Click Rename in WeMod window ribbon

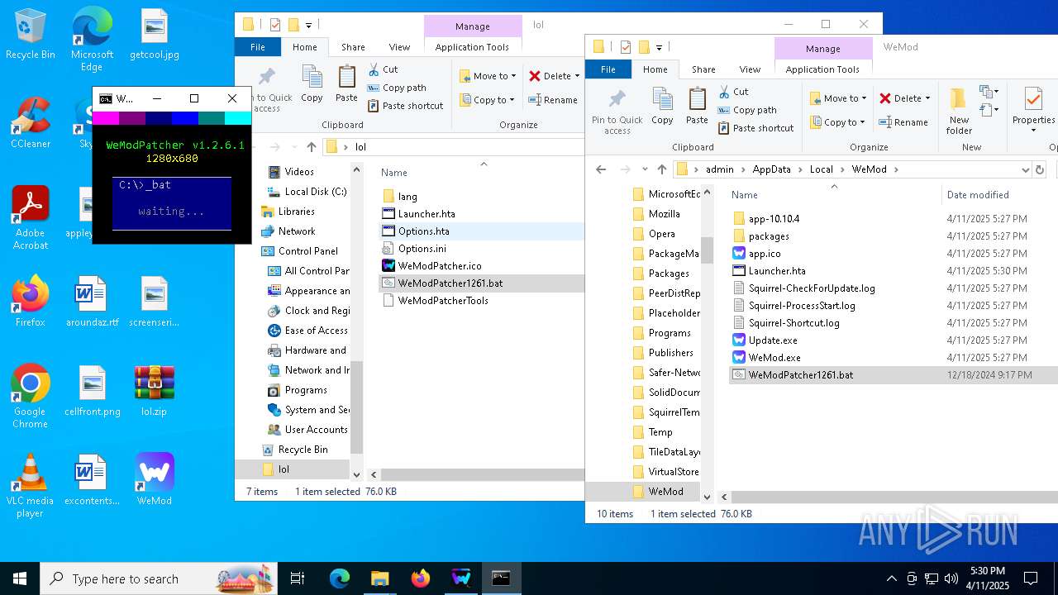903,122
